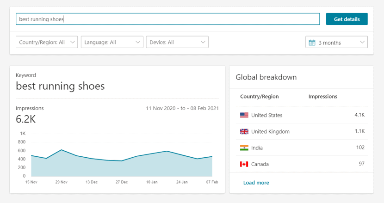The width and height of the screenshot is (384, 203).
Task: Click the 24 Jan x-axis label
Action: click(x=182, y=182)
